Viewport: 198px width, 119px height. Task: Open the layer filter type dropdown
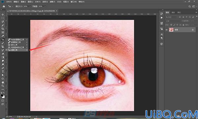coord(171,17)
